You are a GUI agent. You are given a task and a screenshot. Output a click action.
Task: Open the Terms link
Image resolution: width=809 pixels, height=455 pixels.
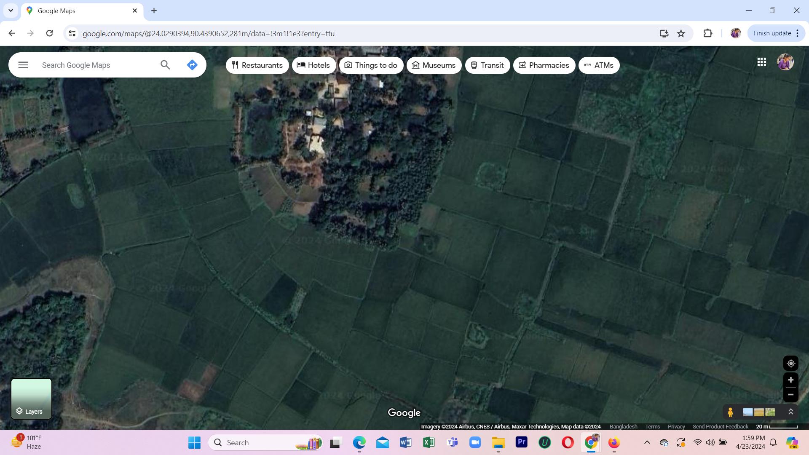point(652,426)
